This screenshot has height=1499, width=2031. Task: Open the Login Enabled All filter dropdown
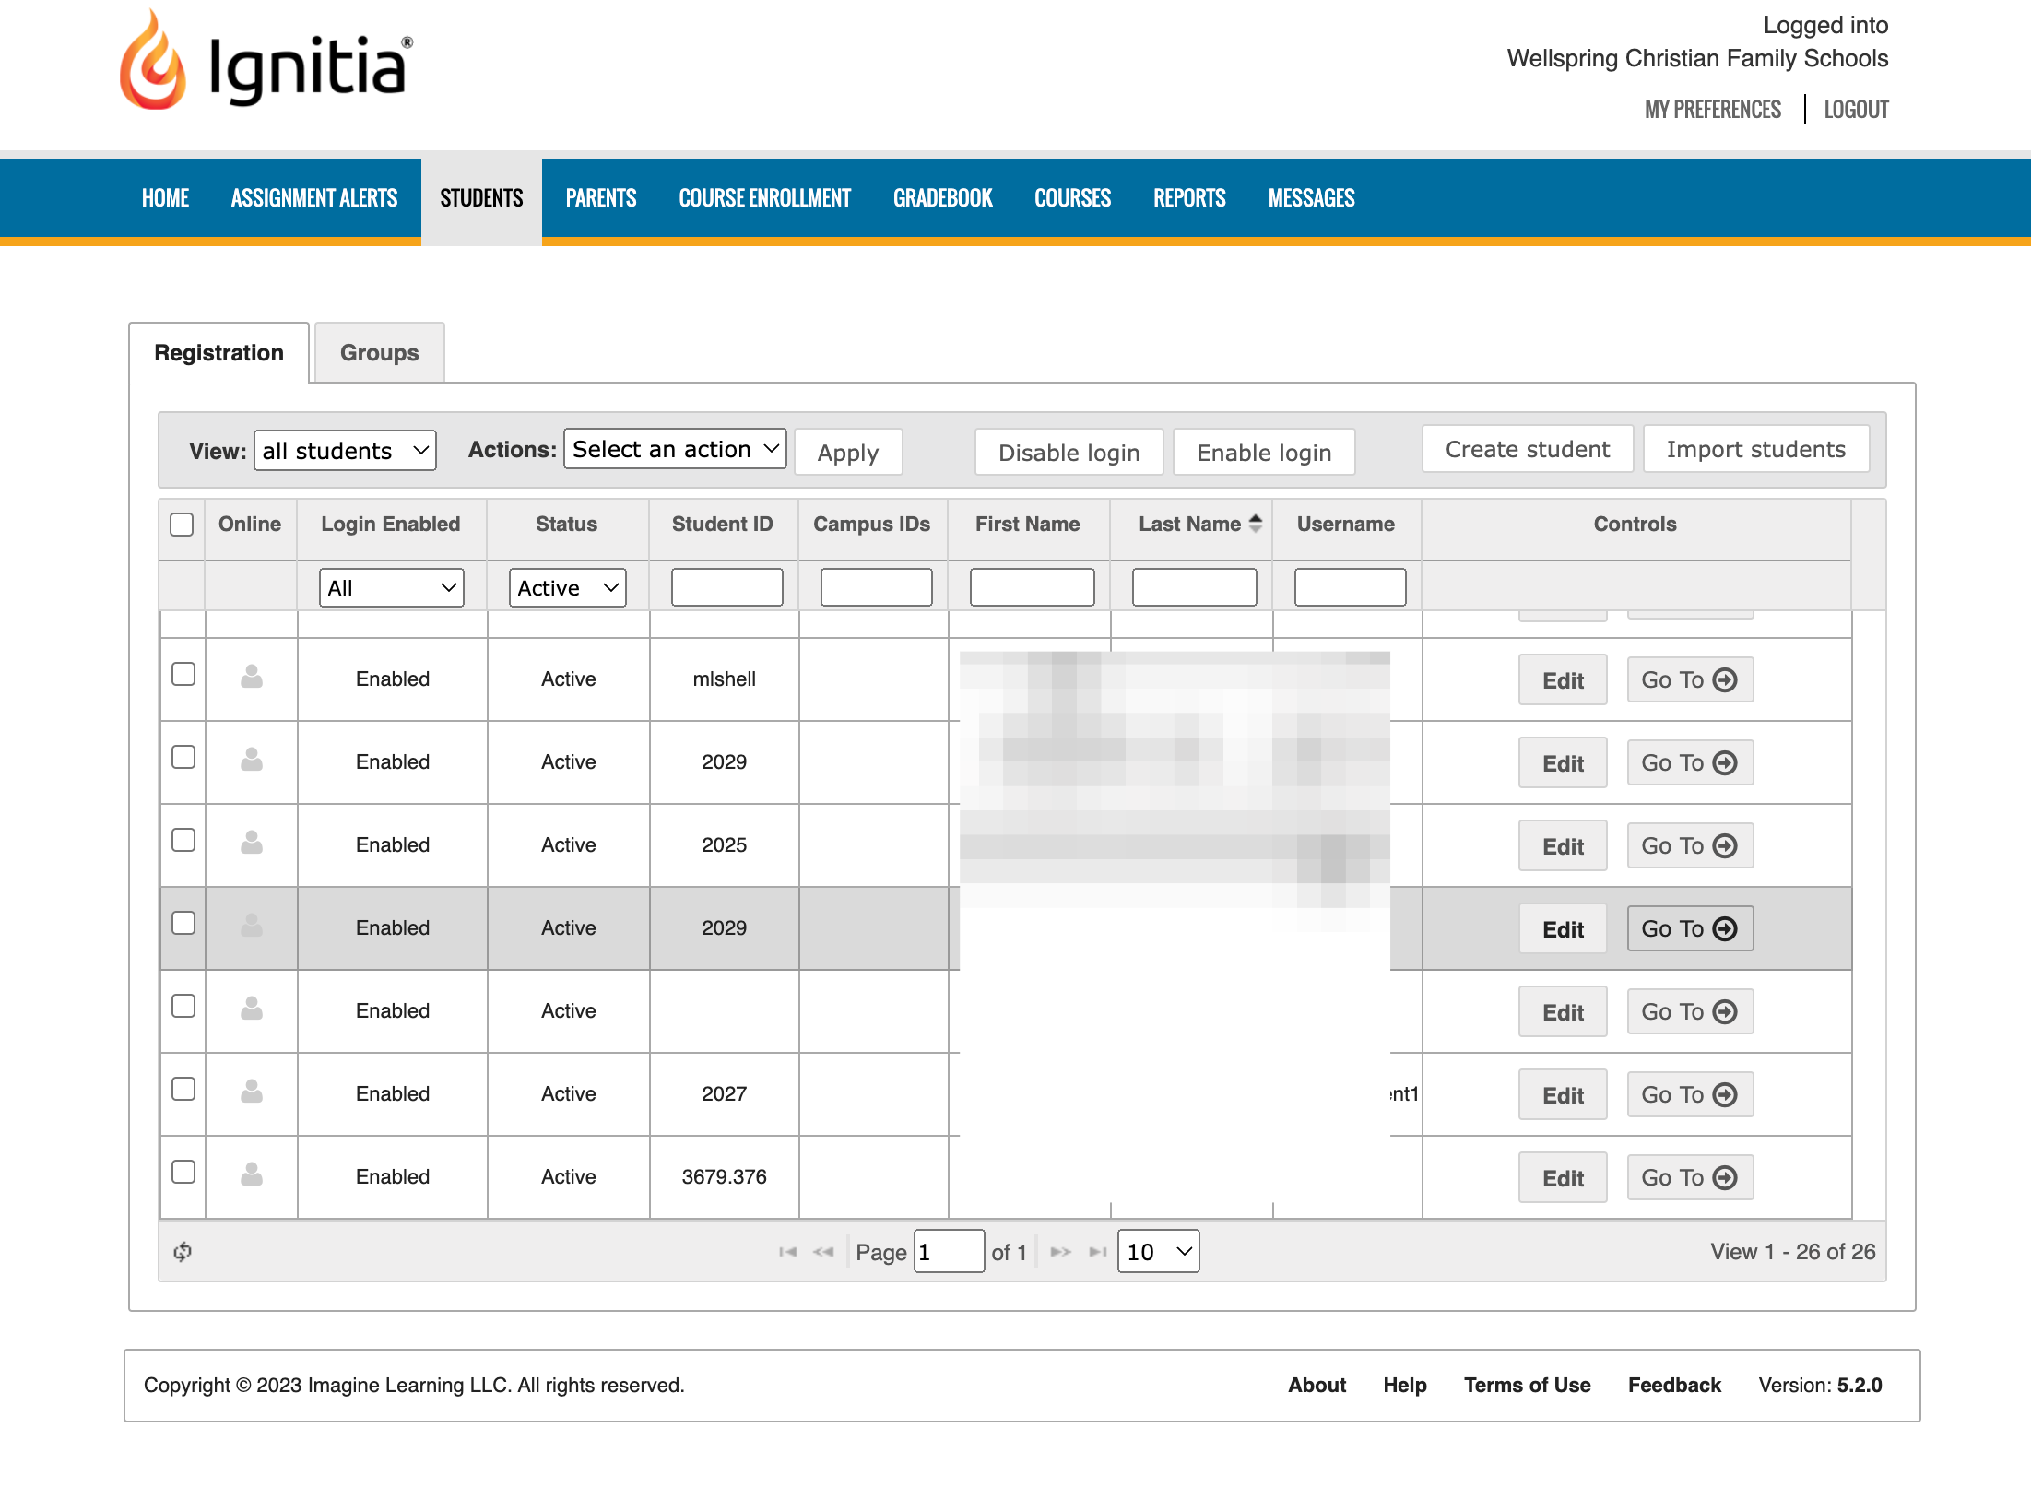click(391, 587)
